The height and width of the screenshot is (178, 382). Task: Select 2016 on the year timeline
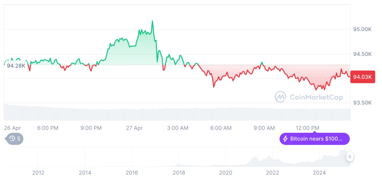[131, 172]
